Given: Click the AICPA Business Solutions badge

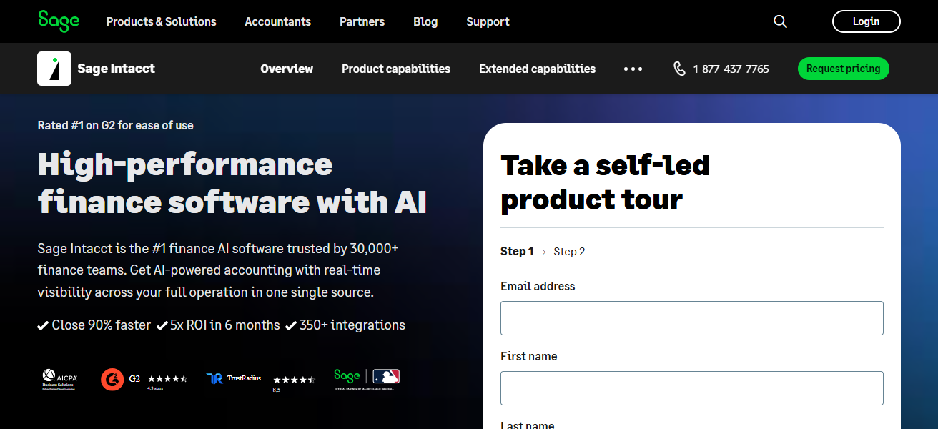Looking at the screenshot, I should click(60, 379).
